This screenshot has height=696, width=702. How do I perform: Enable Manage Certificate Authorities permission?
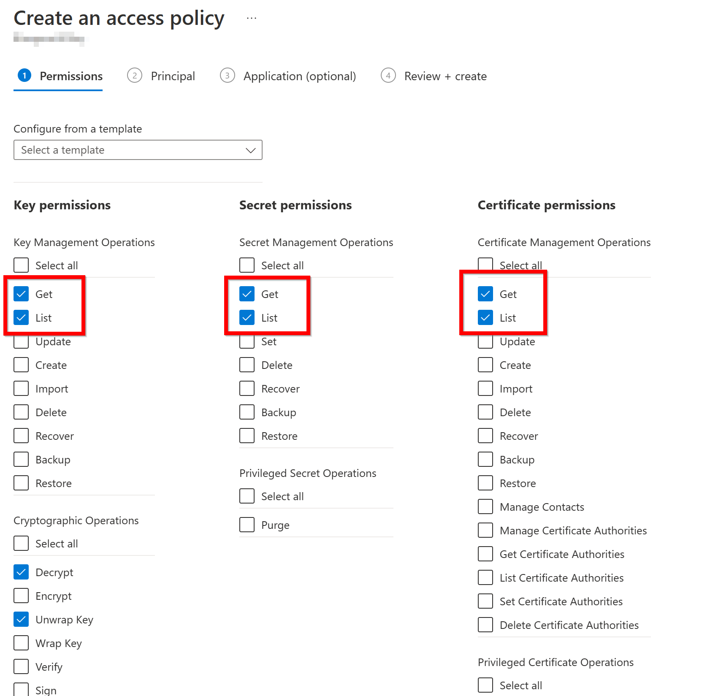point(485,530)
